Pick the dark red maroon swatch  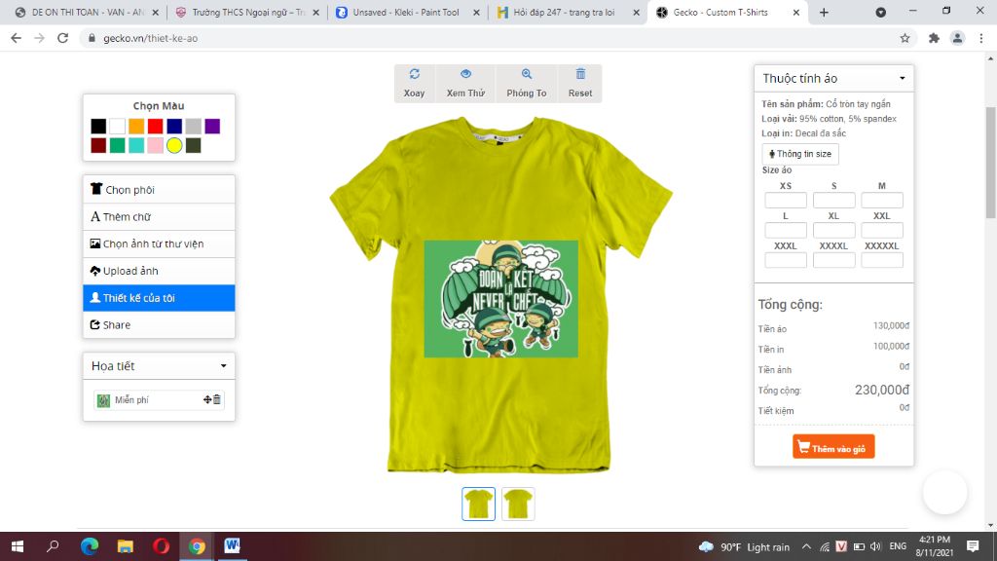98,145
